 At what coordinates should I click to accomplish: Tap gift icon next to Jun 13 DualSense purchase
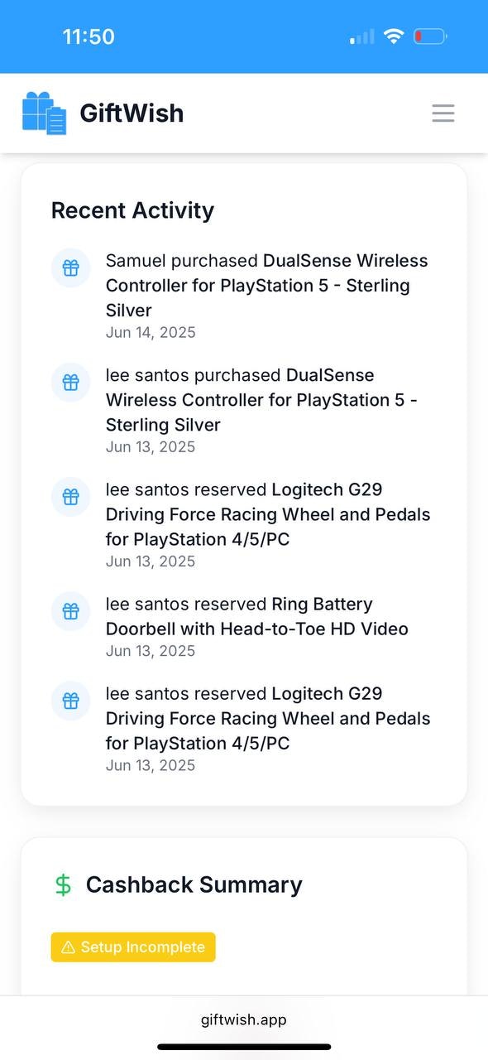71,383
